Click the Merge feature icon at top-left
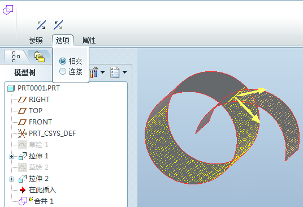 coord(8,10)
